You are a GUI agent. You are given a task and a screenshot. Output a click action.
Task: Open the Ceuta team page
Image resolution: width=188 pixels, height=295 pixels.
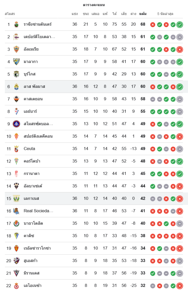click(x=29, y=149)
